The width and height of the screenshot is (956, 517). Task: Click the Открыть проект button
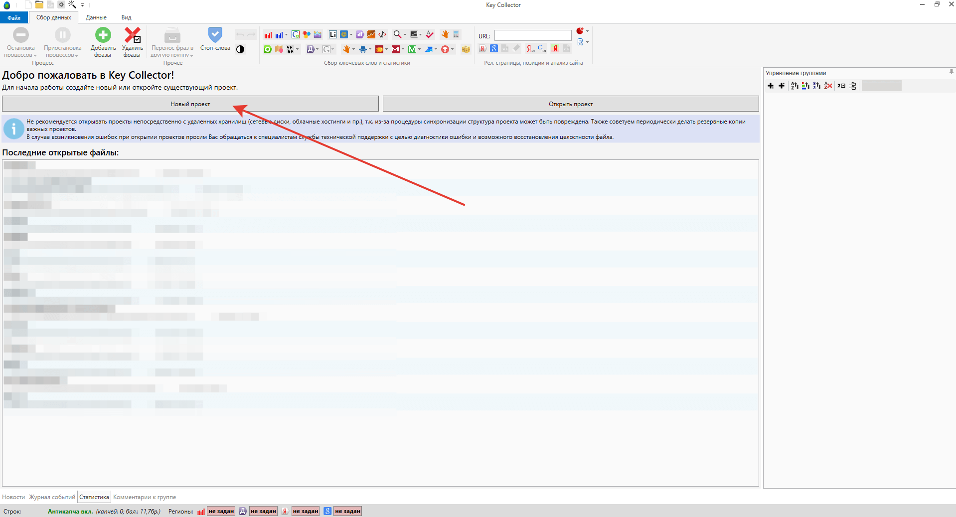coord(571,104)
